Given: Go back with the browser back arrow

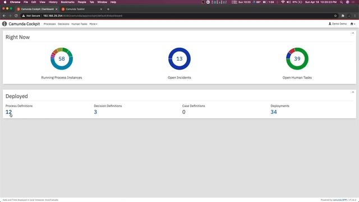Looking at the screenshot, I should (x=4, y=16).
